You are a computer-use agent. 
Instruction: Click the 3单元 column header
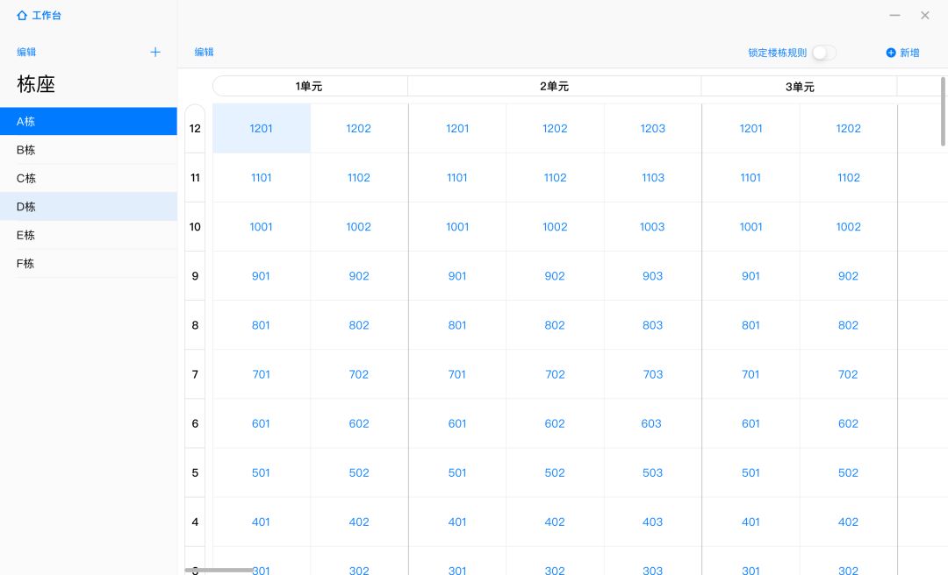coord(800,87)
